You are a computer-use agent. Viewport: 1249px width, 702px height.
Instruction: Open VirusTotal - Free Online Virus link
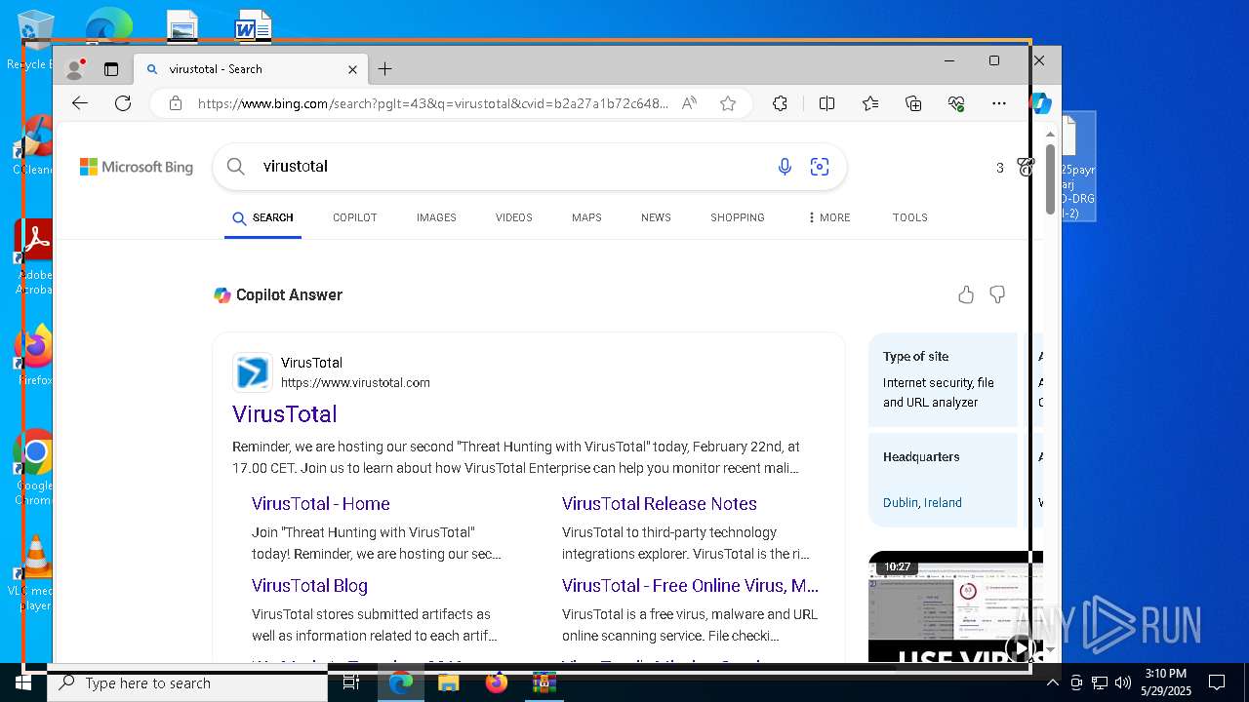[x=690, y=586]
